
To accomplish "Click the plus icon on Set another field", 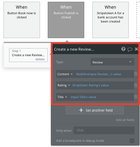I will (x=81, y=110).
